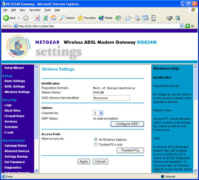Open Basic Settings in sidebar
Screen dimensions: 199x180
click(x=15, y=81)
